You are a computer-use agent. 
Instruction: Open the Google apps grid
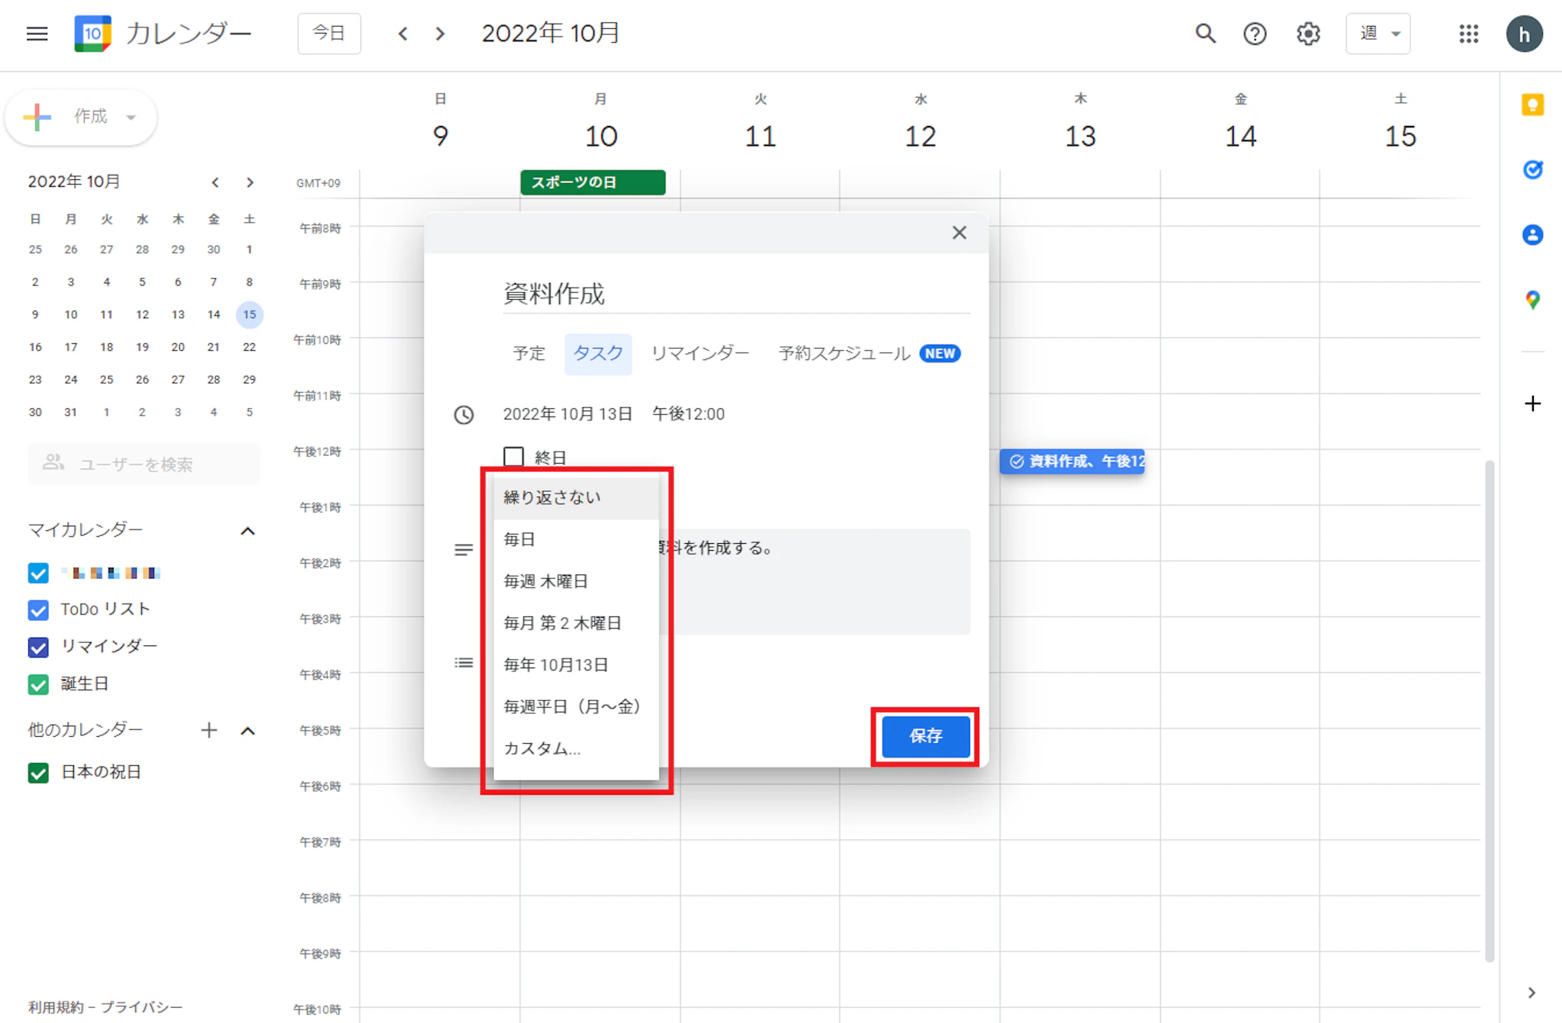pyautogui.click(x=1468, y=34)
